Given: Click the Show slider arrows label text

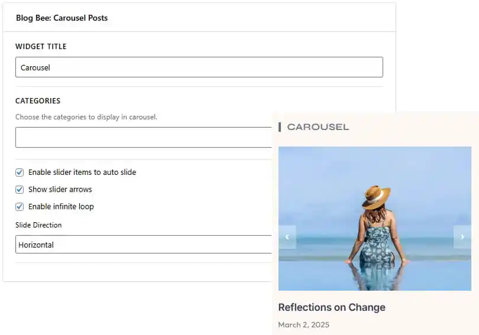Looking at the screenshot, I should click(60, 190).
